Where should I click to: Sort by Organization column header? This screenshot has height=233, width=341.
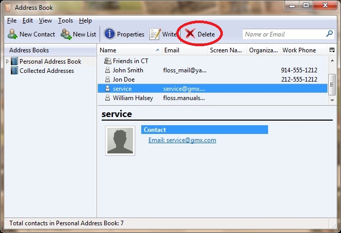263,50
